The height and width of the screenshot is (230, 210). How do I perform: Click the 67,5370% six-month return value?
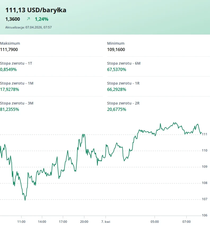pyautogui.click(x=117, y=69)
